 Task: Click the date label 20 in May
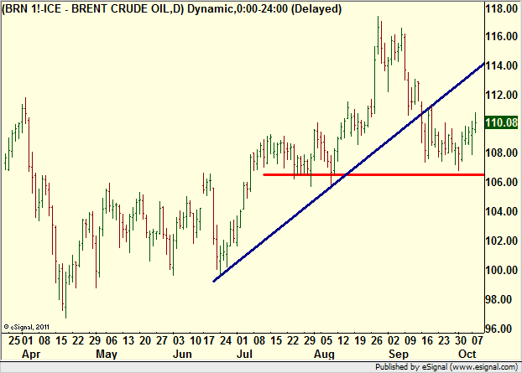[145, 340]
